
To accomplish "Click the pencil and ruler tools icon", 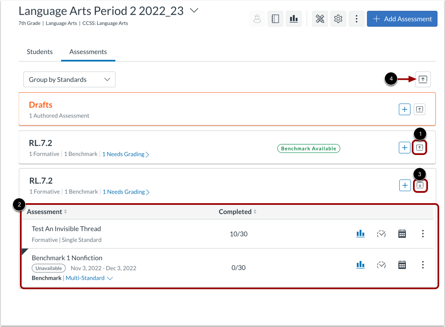I will [x=320, y=19].
